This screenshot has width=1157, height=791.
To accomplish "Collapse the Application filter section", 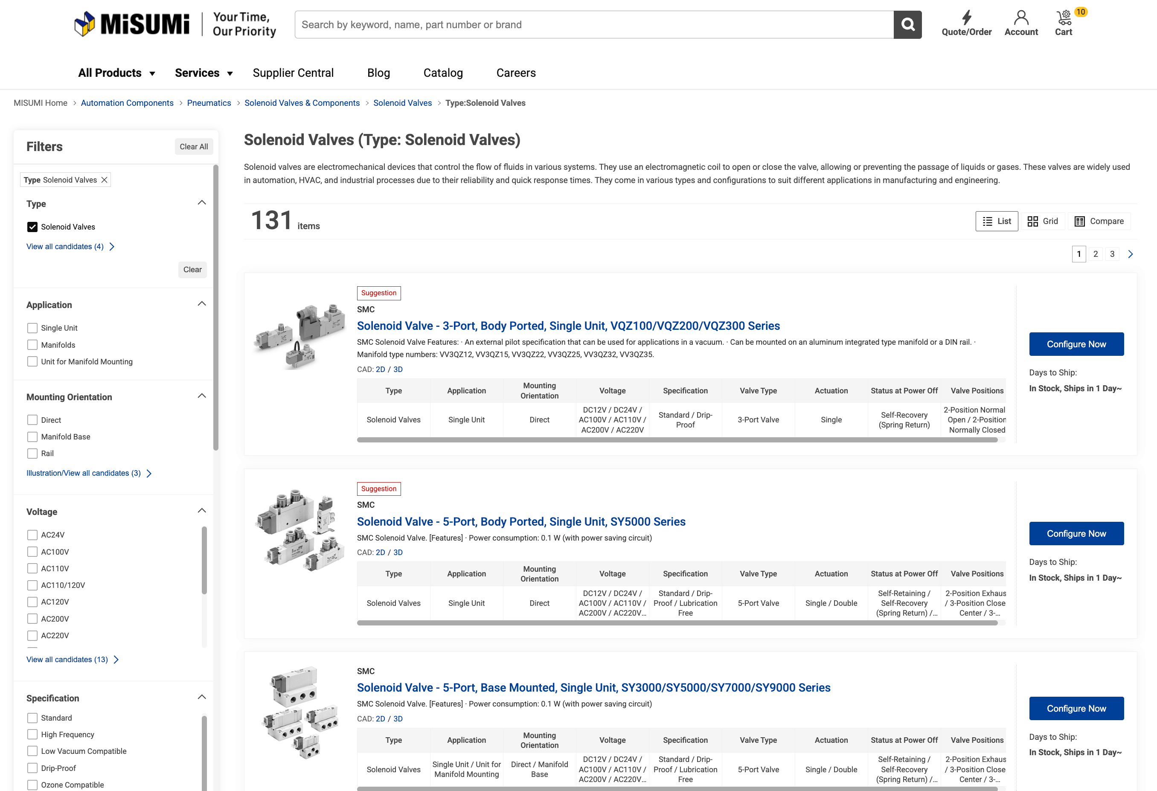I will coord(202,304).
